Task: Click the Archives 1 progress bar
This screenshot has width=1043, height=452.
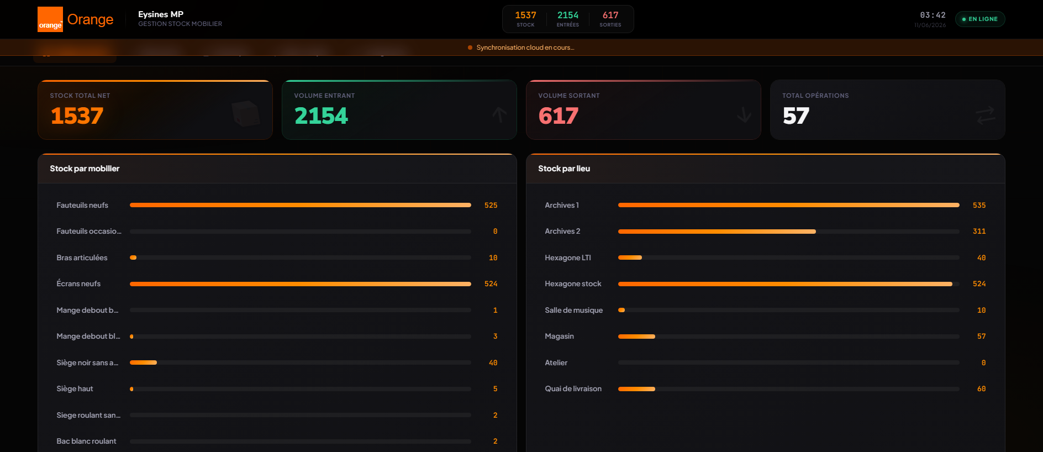Action: [x=789, y=205]
